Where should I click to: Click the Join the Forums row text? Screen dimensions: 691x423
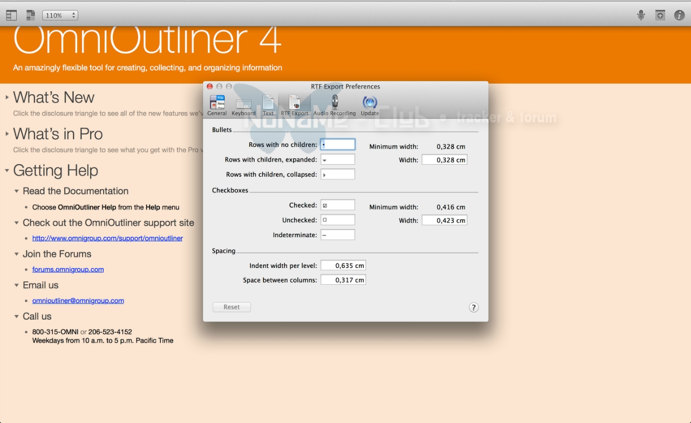[x=57, y=254]
